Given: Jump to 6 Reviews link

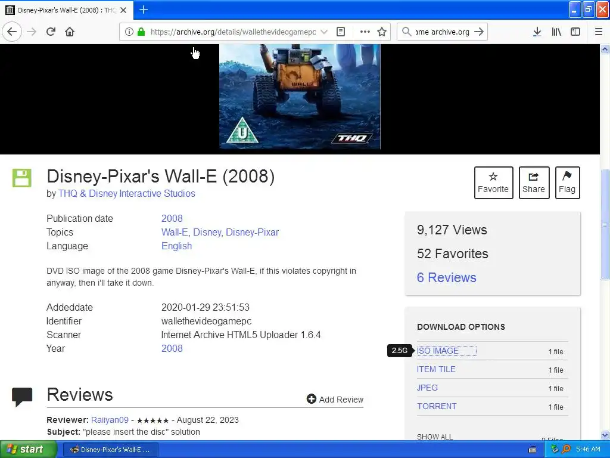Looking at the screenshot, I should pyautogui.click(x=446, y=278).
